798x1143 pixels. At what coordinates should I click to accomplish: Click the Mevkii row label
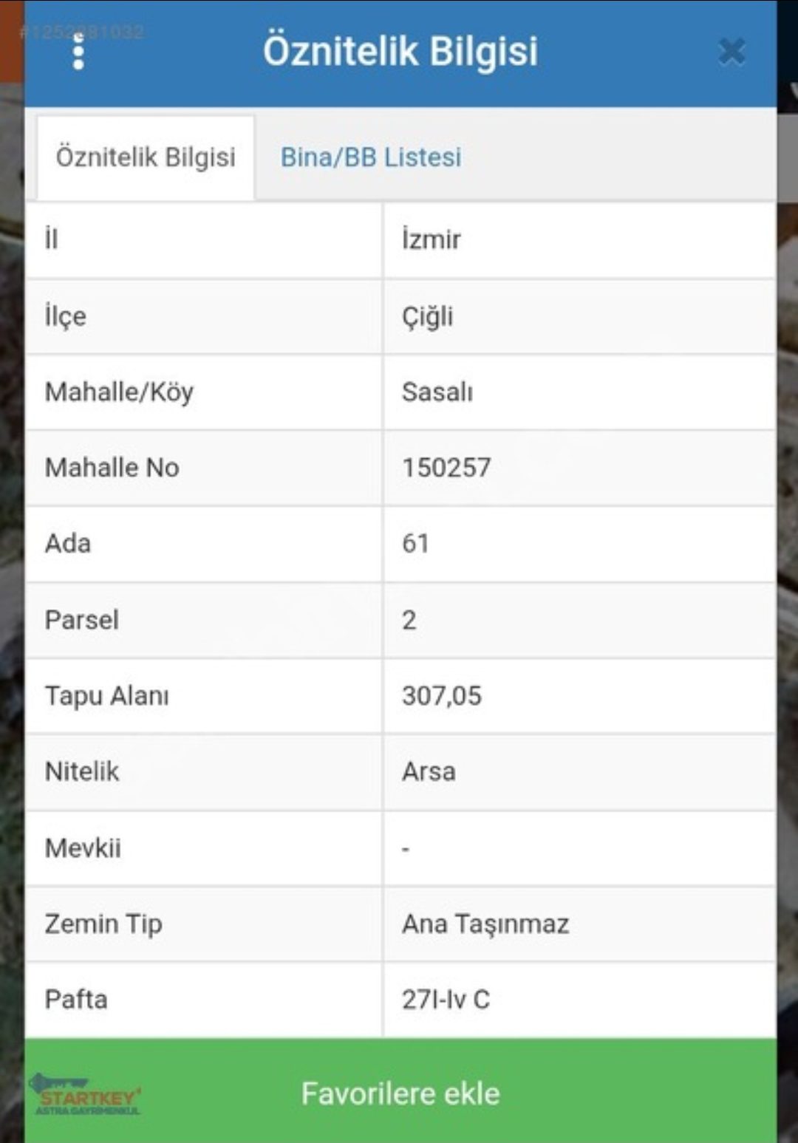coord(83,848)
